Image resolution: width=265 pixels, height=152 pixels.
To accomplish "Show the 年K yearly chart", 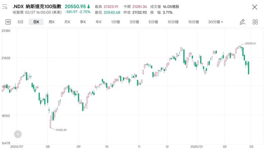I will [98, 22].
